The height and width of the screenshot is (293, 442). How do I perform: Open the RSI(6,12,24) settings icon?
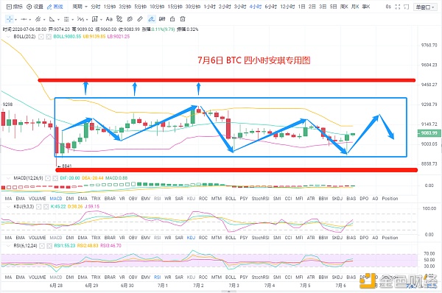coord(42,246)
